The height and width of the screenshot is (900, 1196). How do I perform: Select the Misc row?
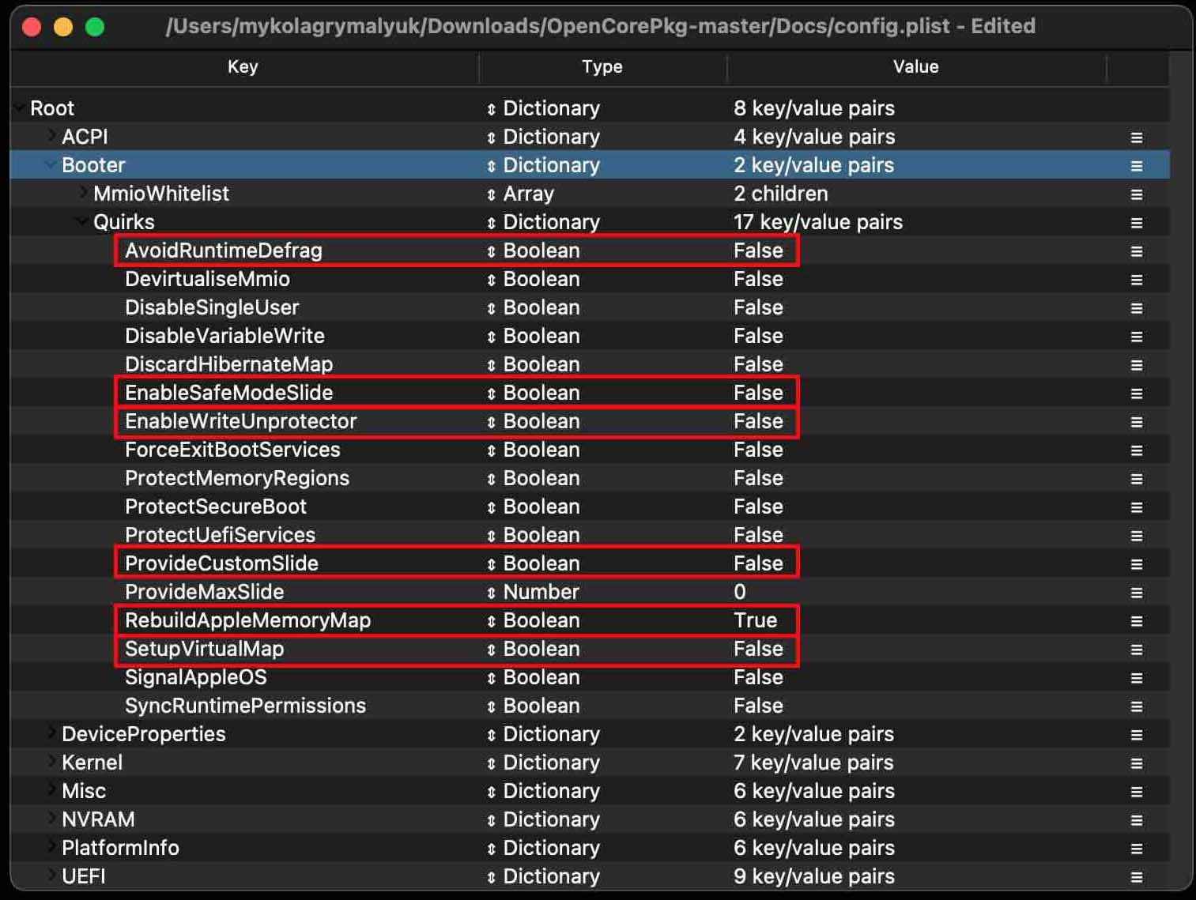[590, 791]
